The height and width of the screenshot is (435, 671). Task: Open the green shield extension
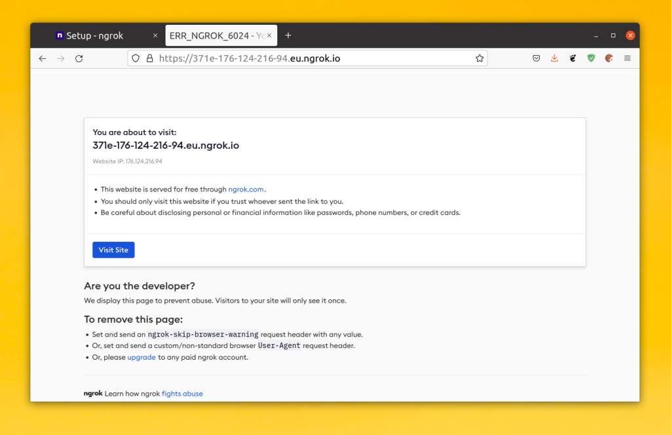[x=591, y=58]
